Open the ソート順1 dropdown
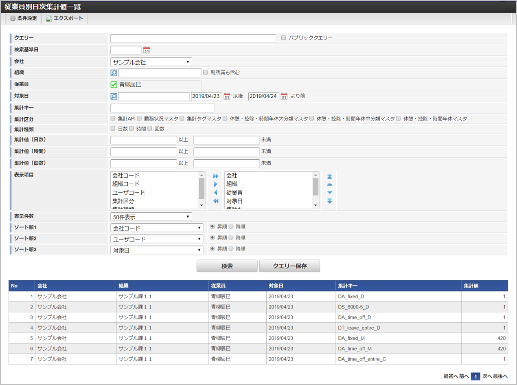 (x=157, y=228)
